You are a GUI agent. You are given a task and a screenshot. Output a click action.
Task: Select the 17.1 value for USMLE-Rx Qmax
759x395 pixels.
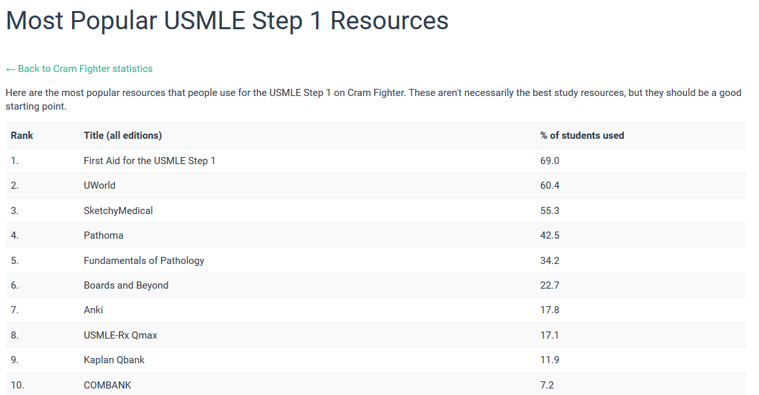(x=549, y=335)
